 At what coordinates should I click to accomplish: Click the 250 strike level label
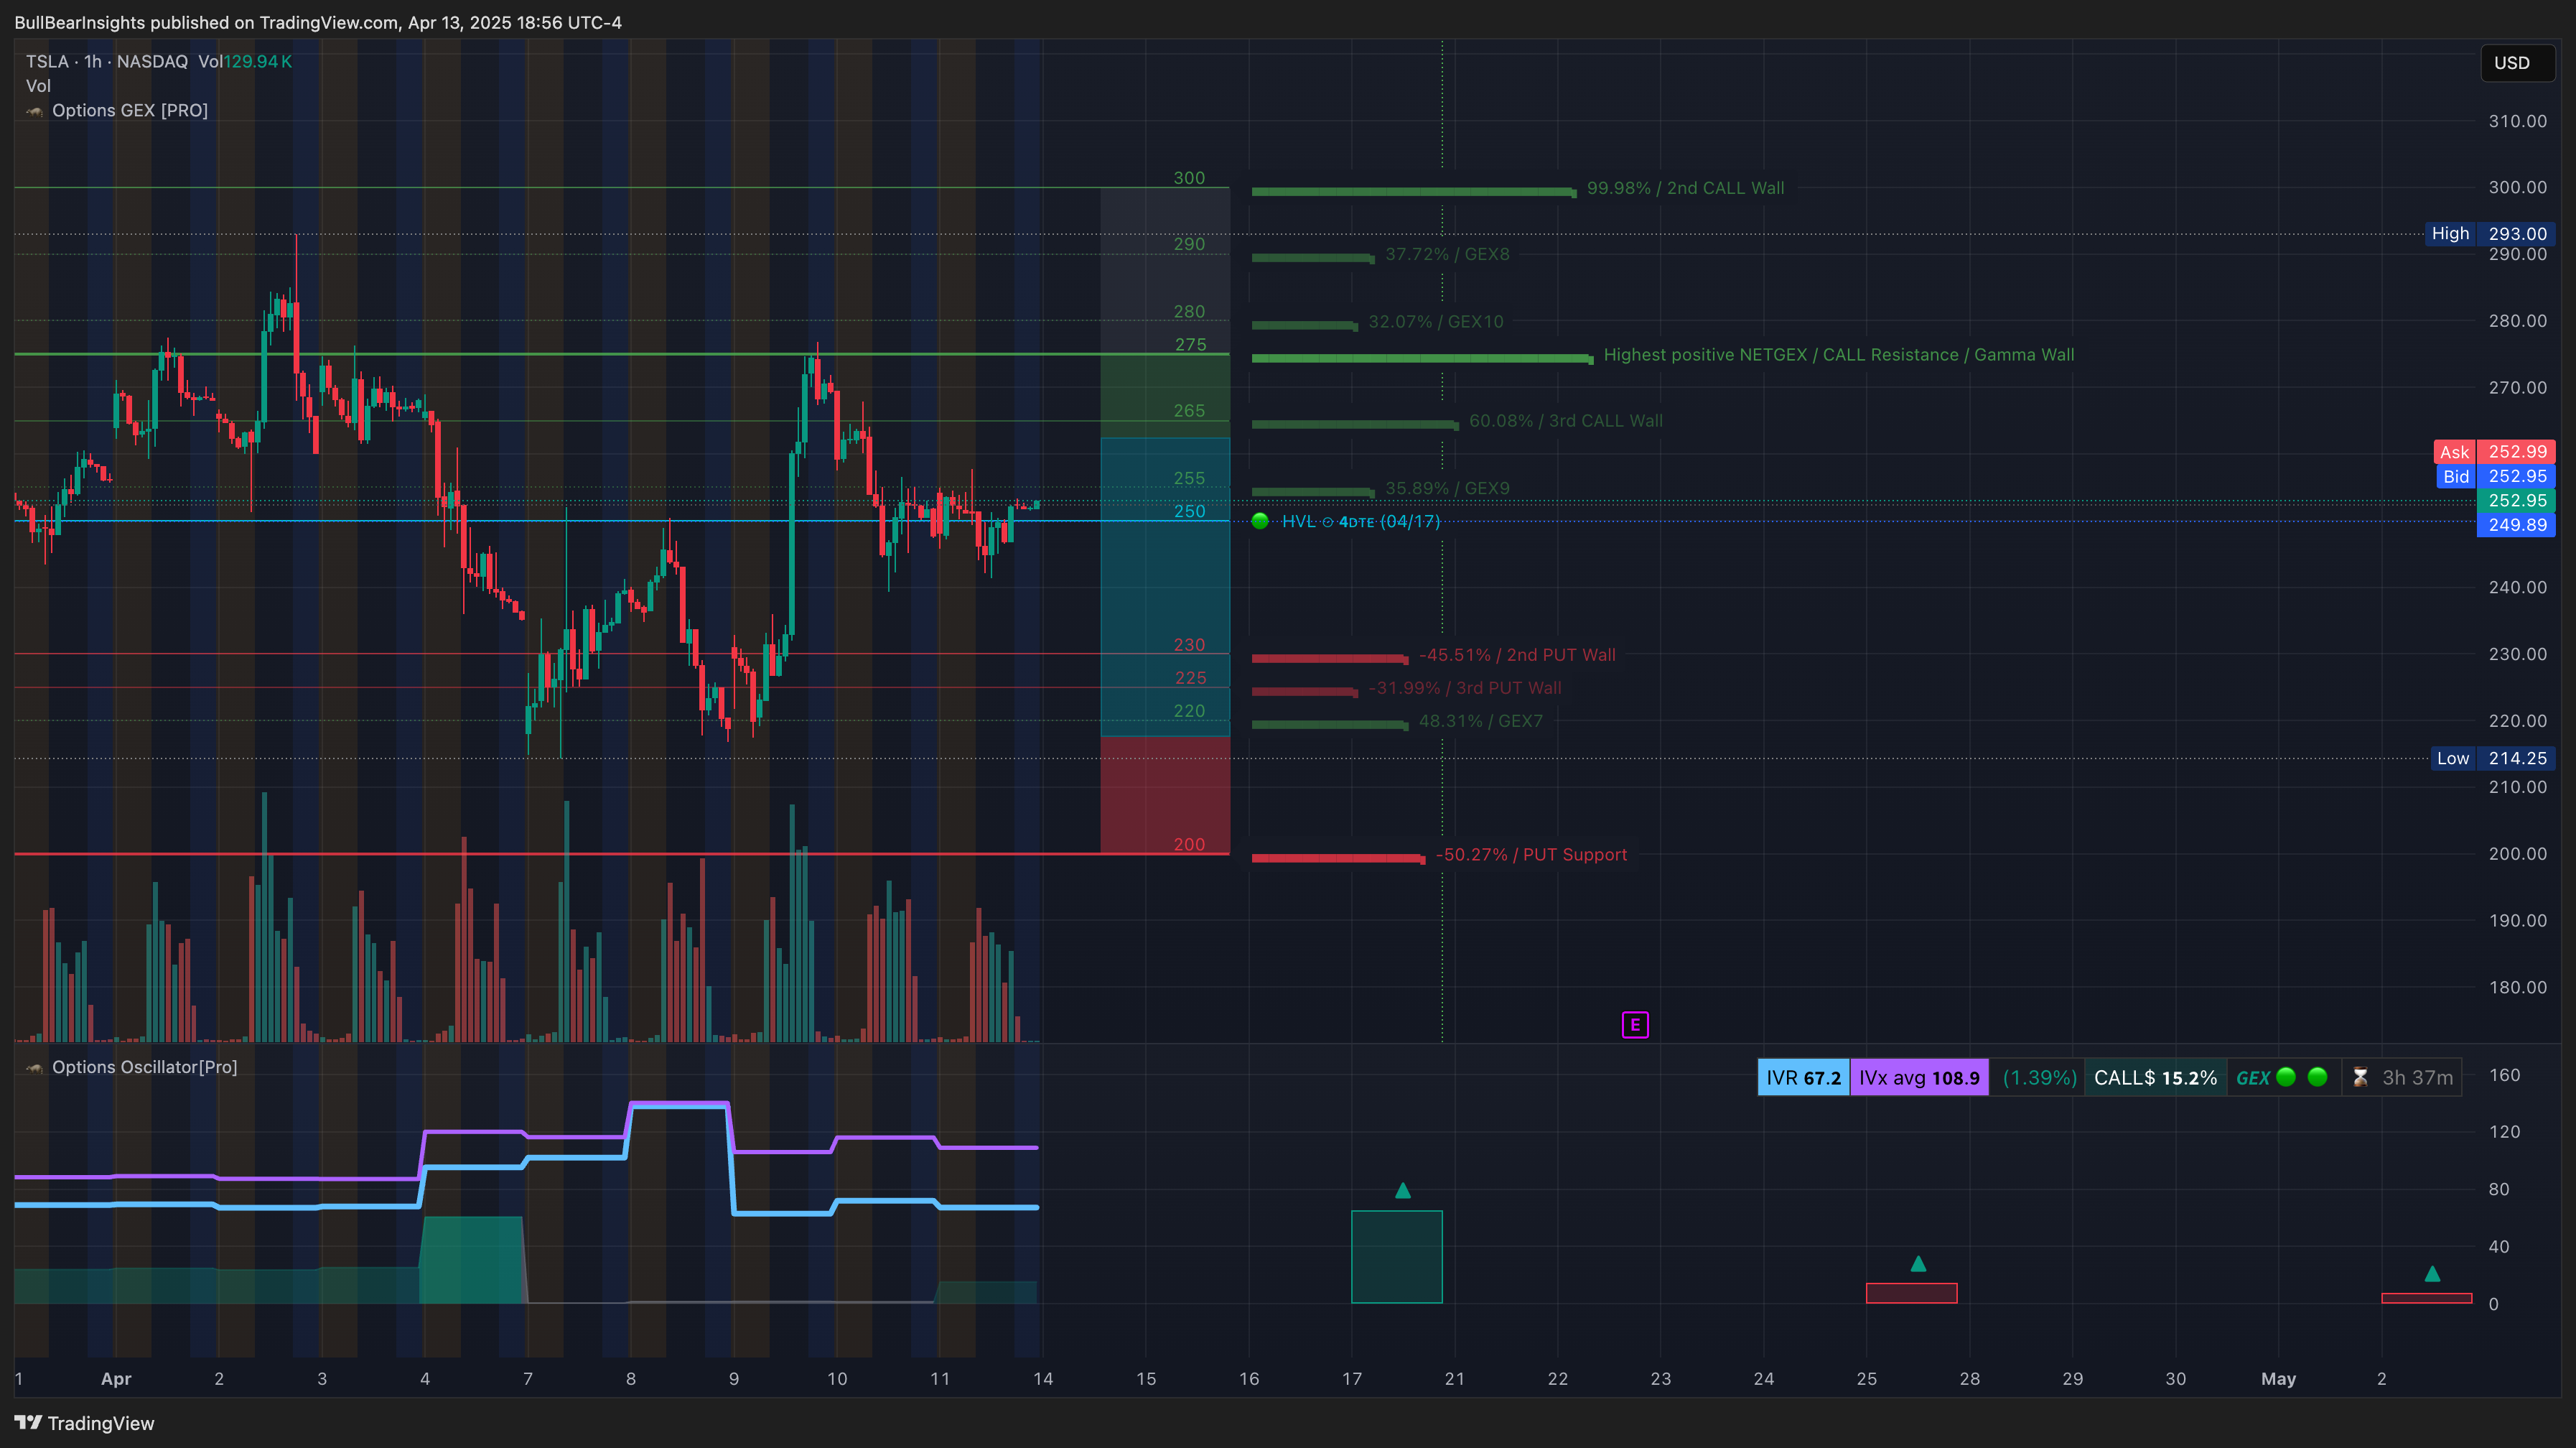[x=1189, y=511]
